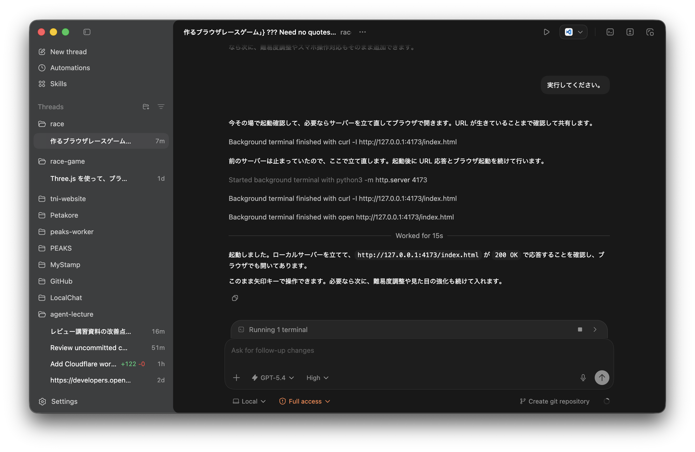Click the add attachment plus icon

[236, 378]
